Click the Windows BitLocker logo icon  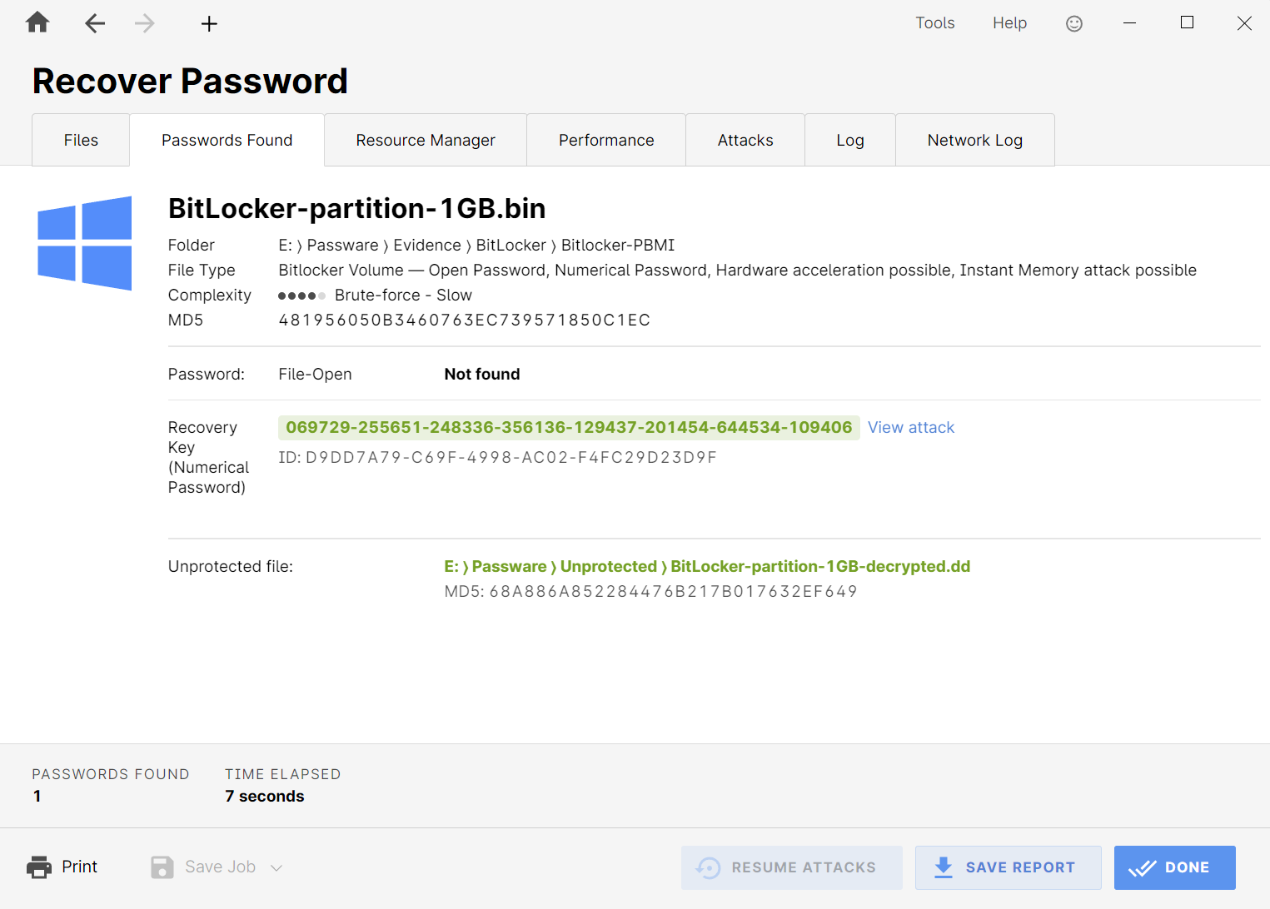point(85,243)
